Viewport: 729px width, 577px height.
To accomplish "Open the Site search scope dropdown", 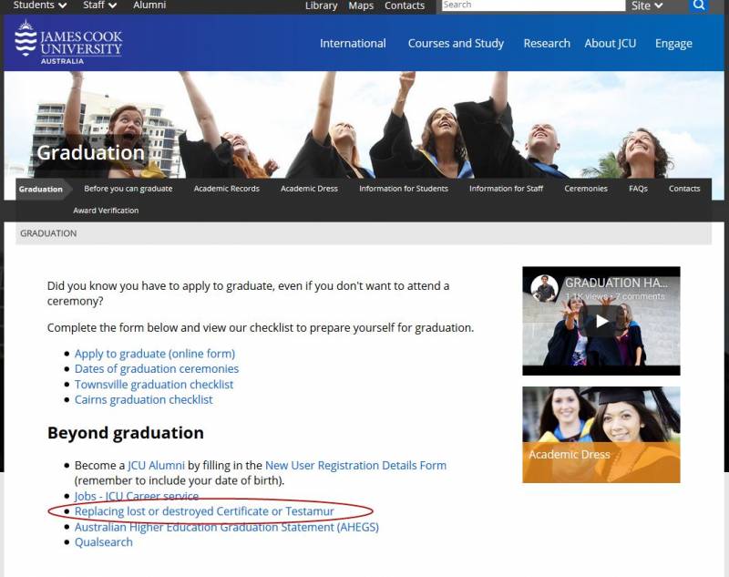I will [x=647, y=5].
